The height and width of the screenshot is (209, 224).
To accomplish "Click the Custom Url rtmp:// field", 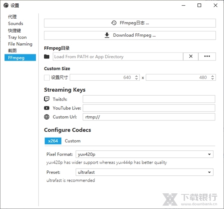I will tap(149, 117).
